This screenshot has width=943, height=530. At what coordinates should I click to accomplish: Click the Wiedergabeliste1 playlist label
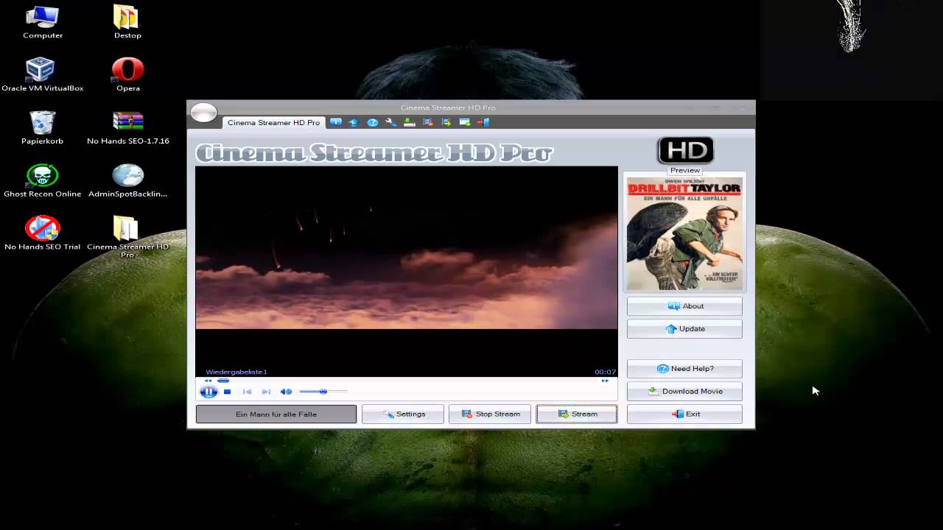236,372
